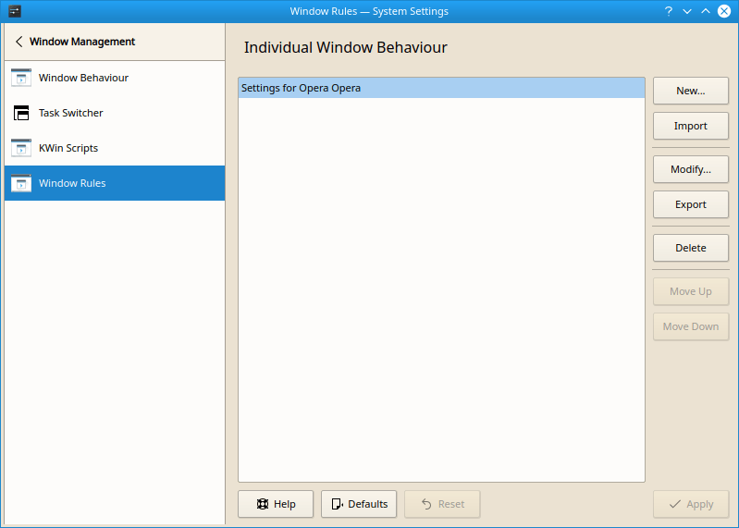The image size is (739, 528).
Task: Click the KWin Scripts sidebar icon
Action: click(x=21, y=148)
